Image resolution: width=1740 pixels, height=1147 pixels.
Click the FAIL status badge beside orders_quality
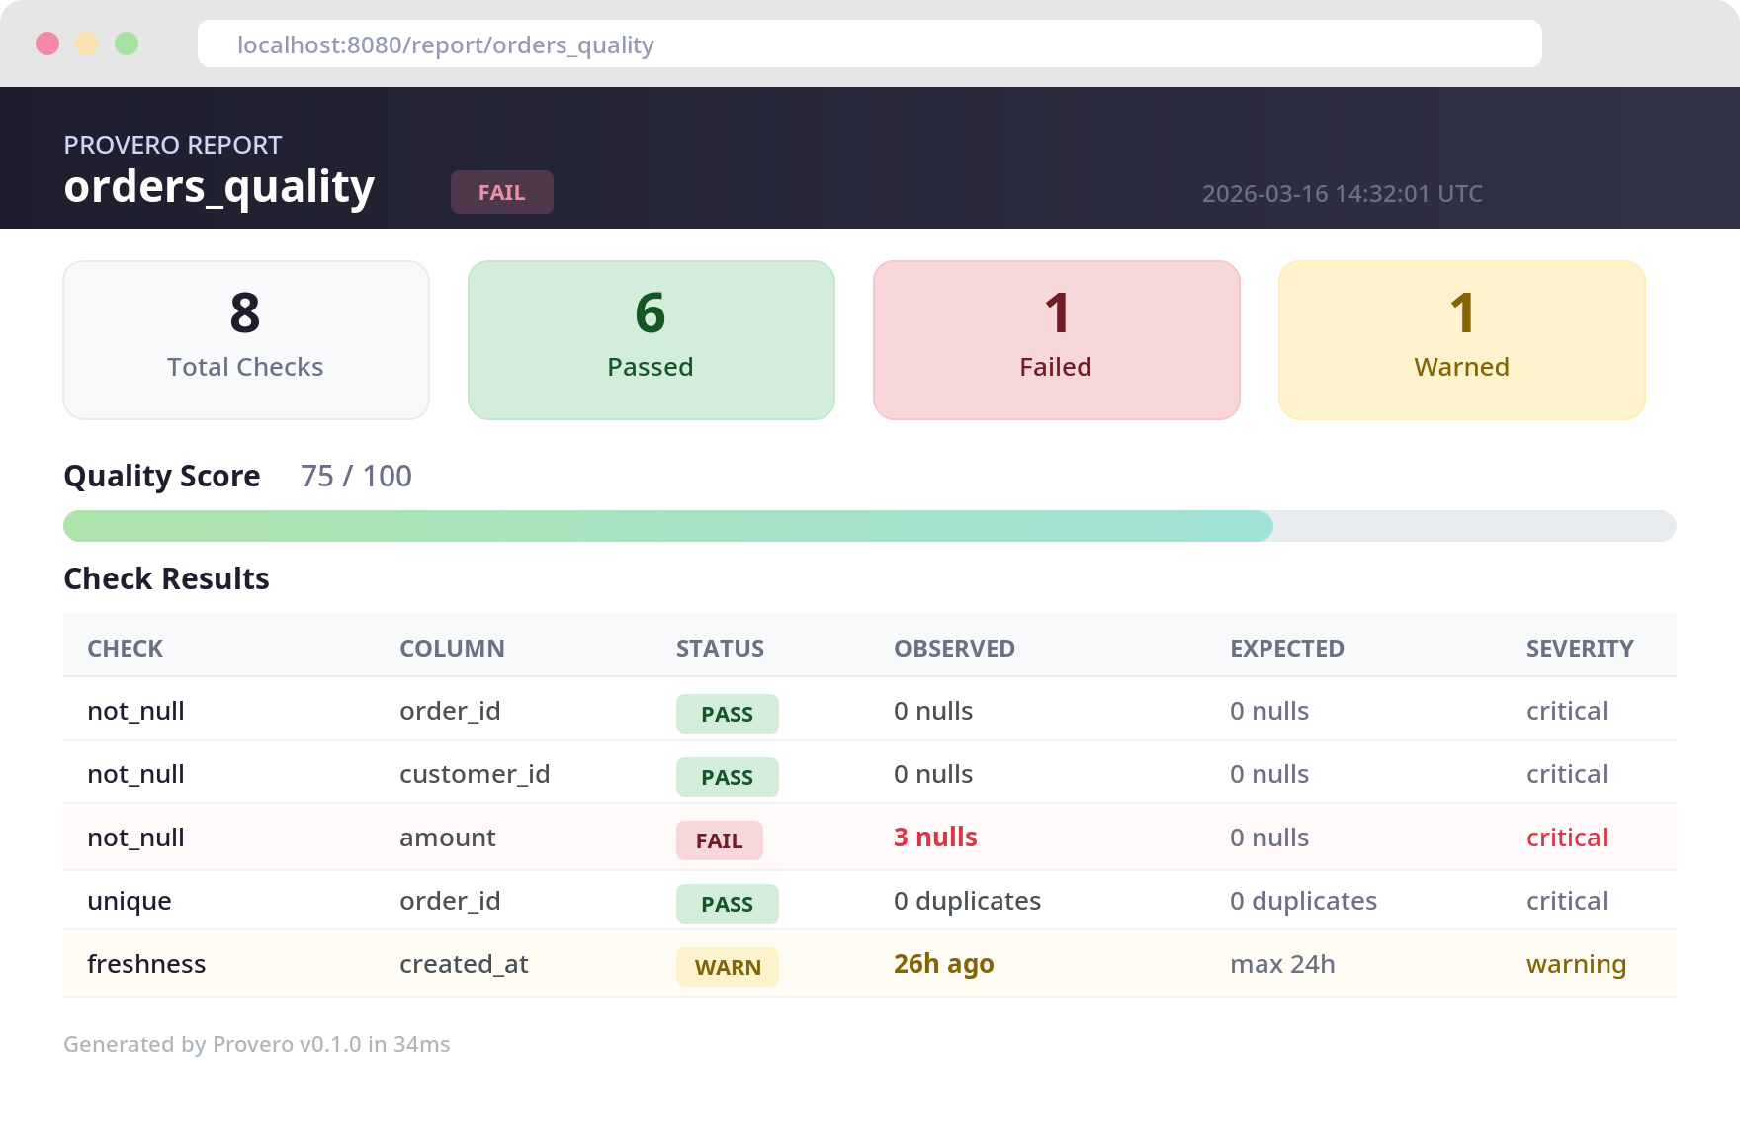501,192
